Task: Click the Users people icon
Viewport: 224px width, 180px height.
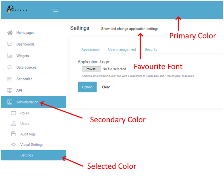Action: coord(14,123)
